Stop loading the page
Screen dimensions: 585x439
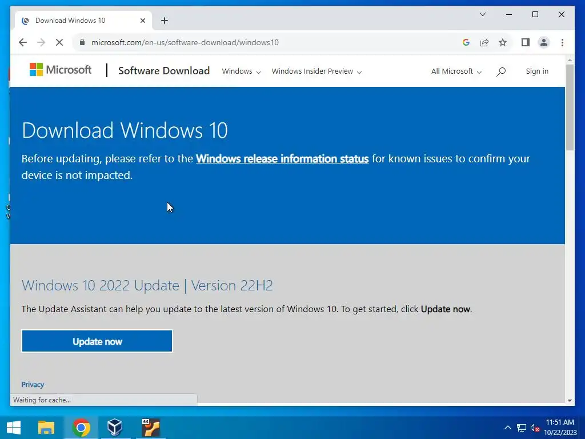pyautogui.click(x=59, y=42)
